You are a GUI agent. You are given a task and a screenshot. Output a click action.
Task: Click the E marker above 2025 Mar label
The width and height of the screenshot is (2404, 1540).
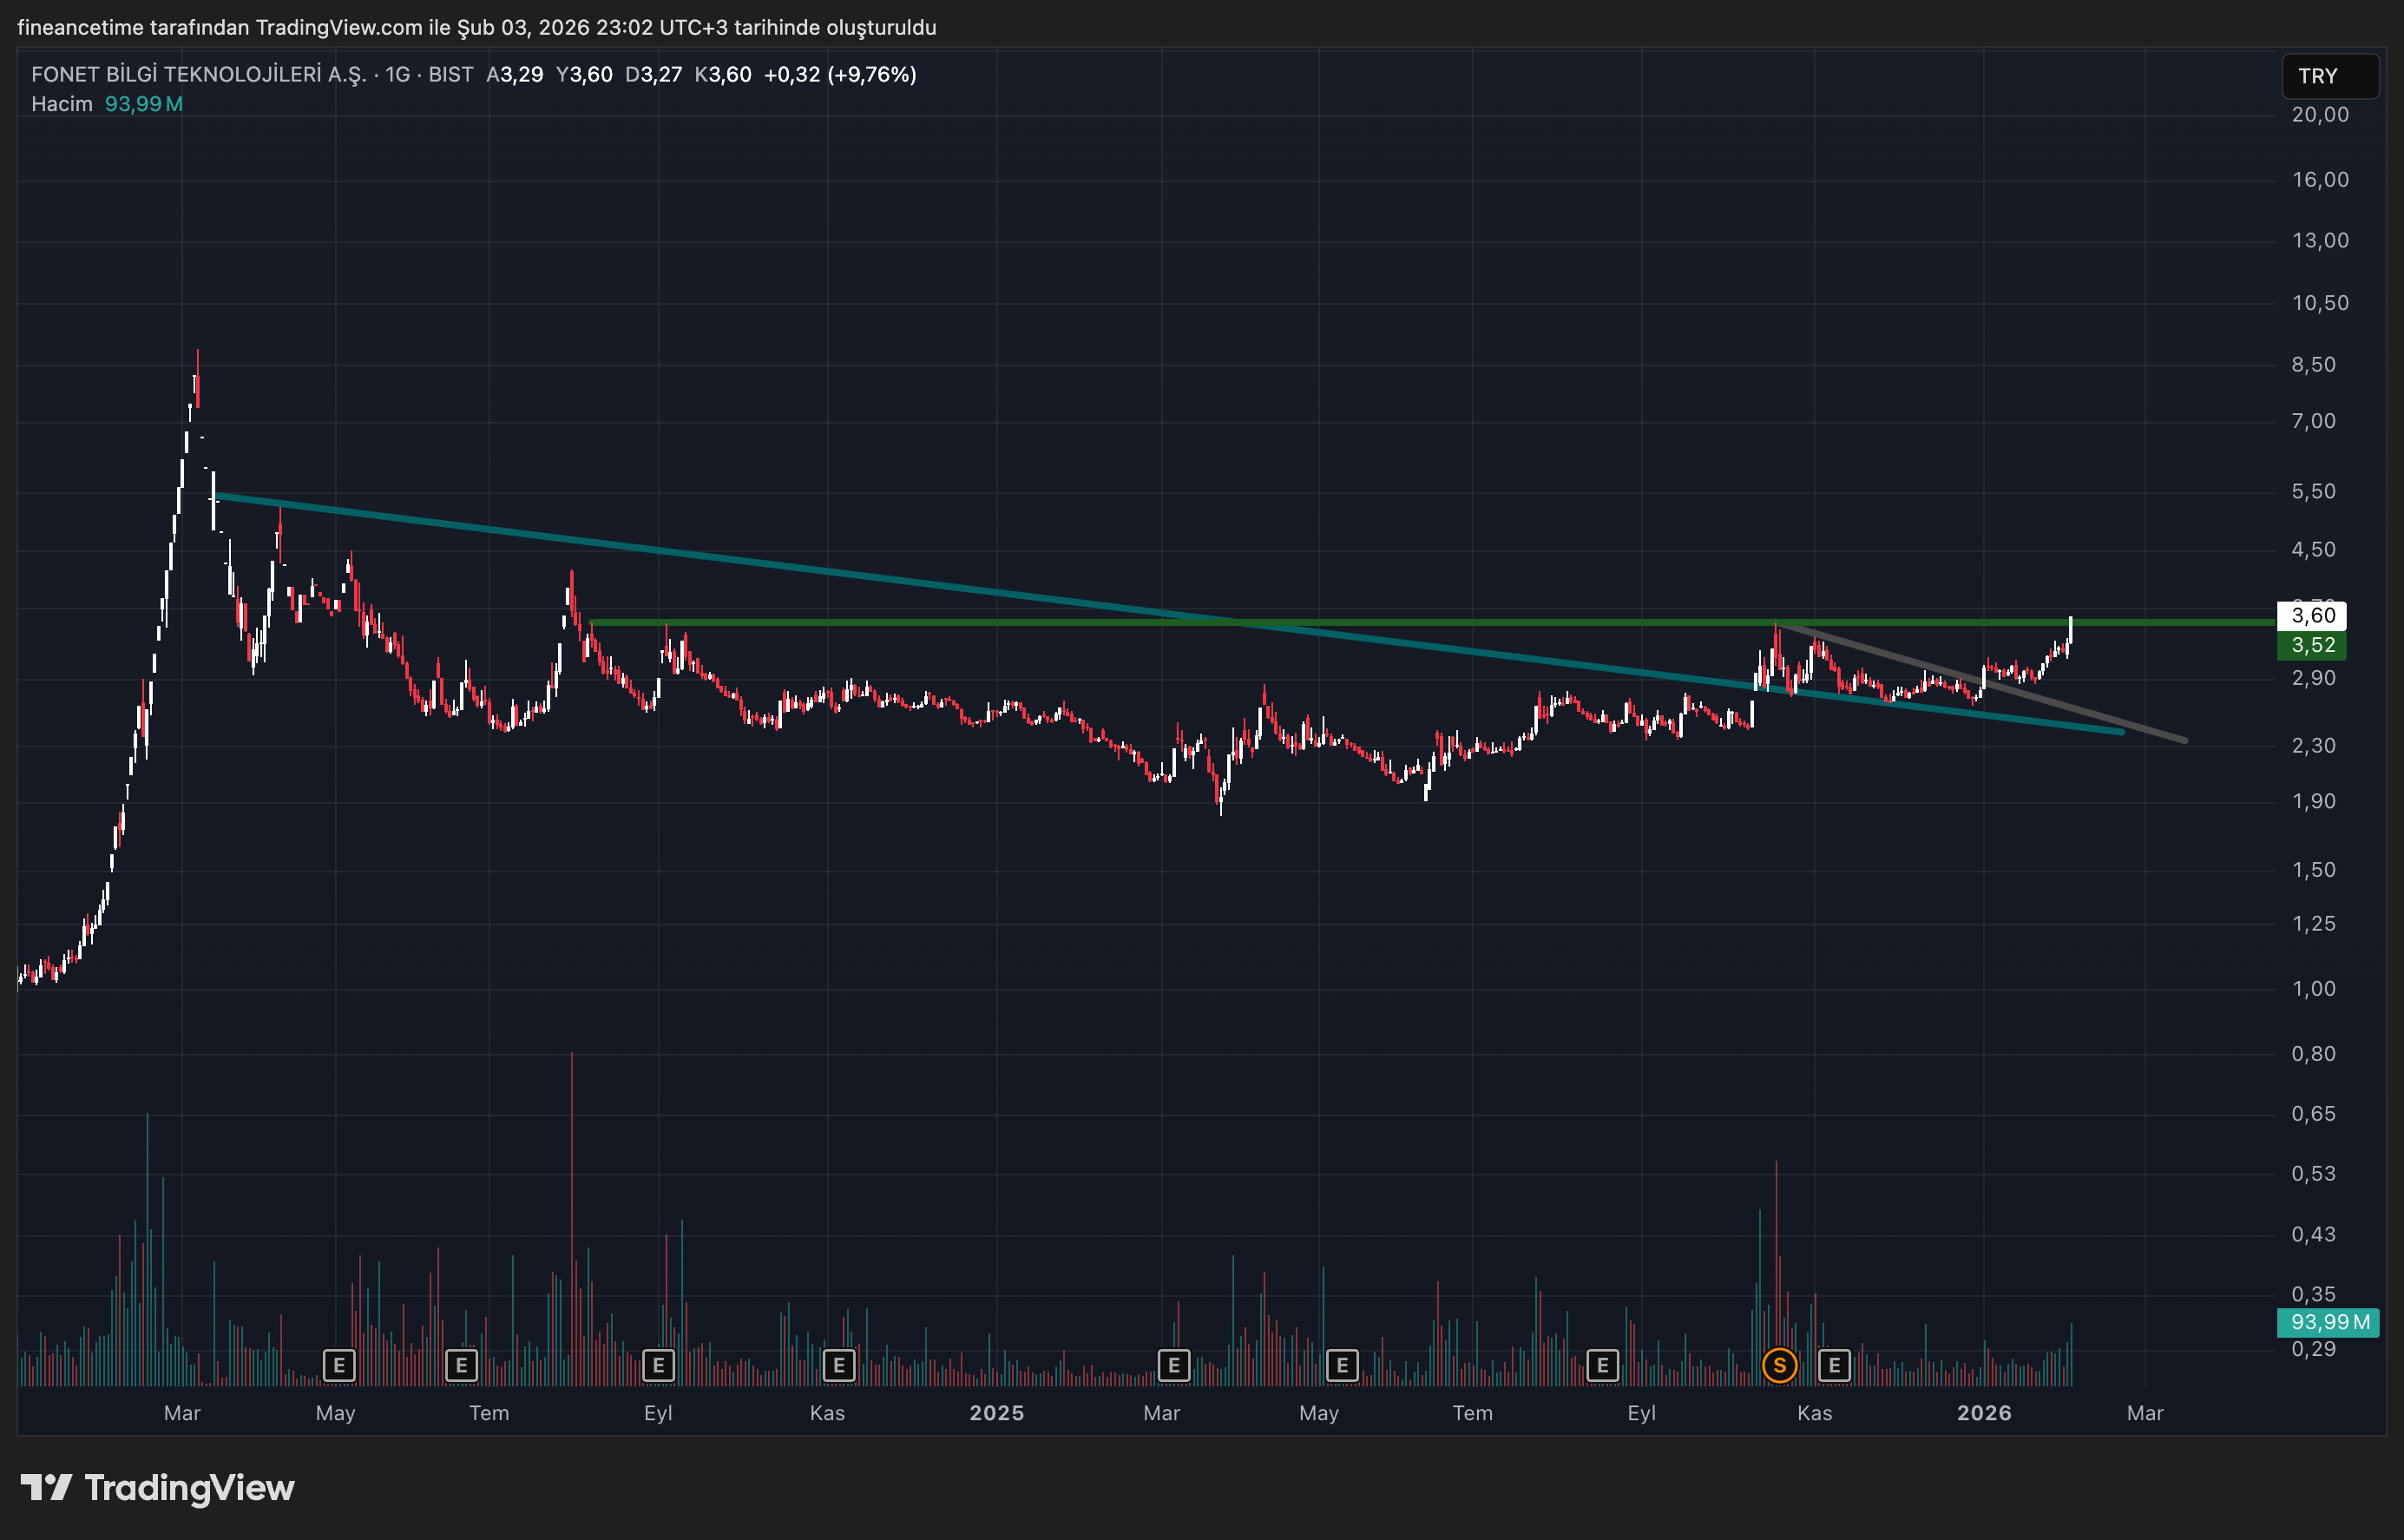[x=1173, y=1365]
